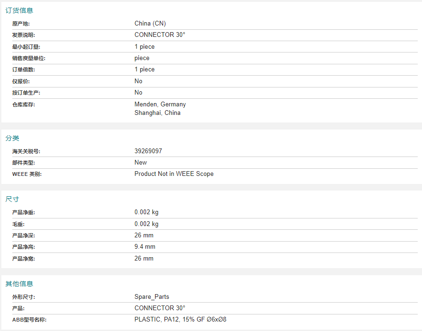
Task: Select the Product Not in WEEE Scope text
Action: [174, 174]
